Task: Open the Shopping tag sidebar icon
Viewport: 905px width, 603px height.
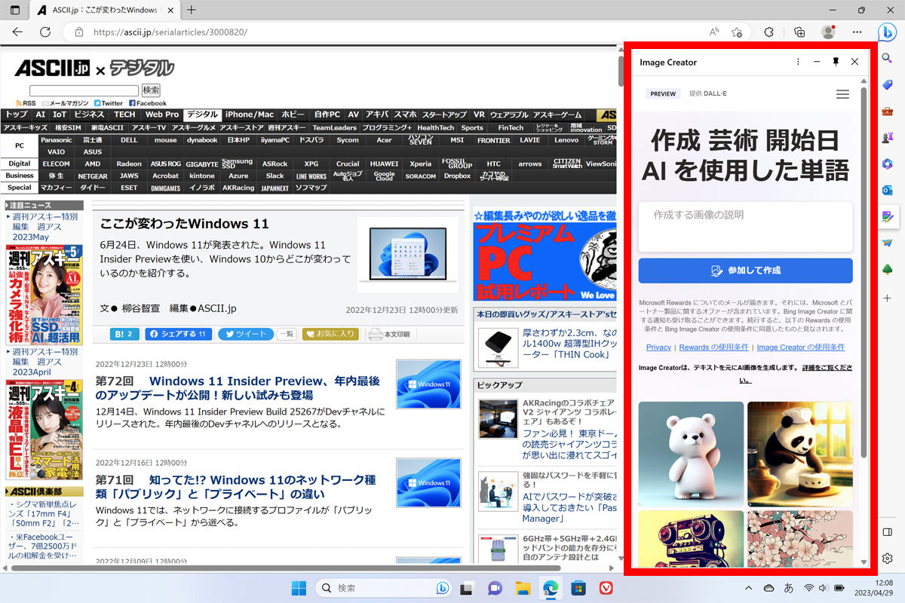Action: click(887, 84)
